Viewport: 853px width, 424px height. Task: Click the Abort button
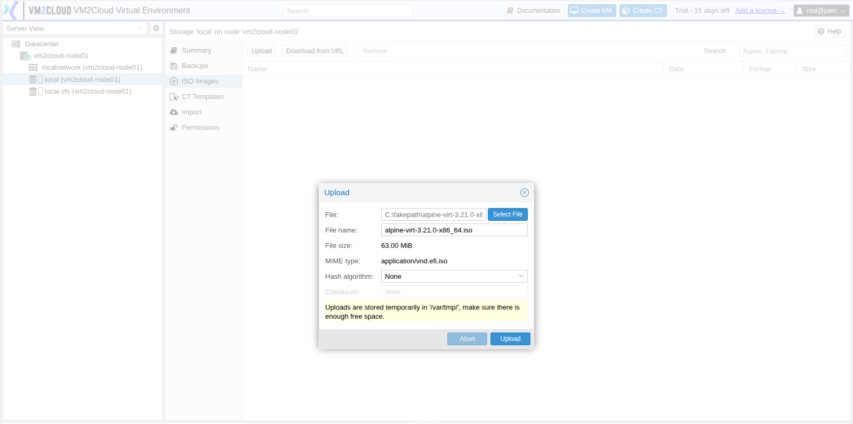[467, 339]
